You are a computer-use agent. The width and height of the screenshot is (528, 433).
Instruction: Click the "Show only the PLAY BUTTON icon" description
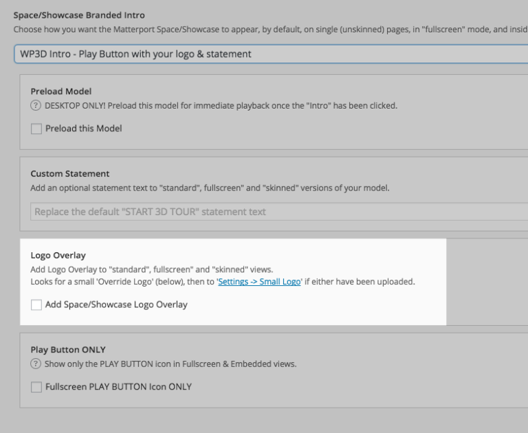tap(170, 364)
